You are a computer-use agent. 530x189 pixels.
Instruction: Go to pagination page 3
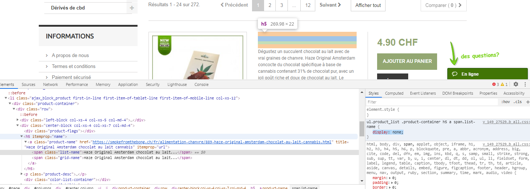(x=282, y=5)
